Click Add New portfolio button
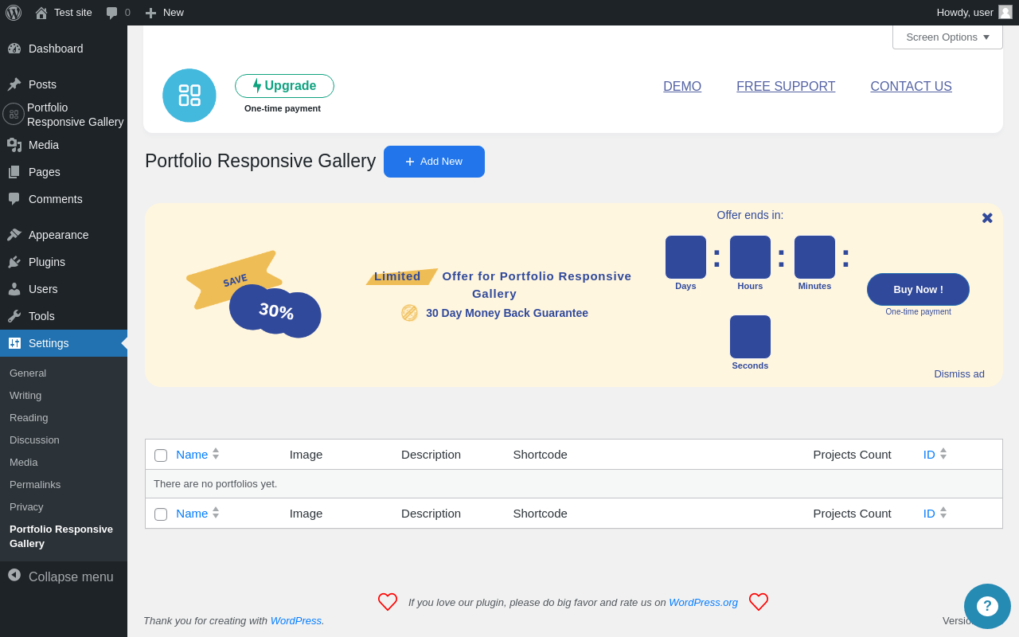 tap(434, 162)
